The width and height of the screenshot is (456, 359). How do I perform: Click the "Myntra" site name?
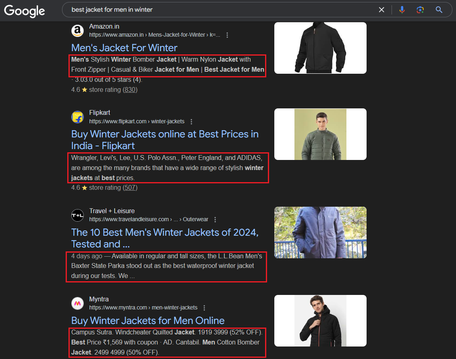pyautogui.click(x=99, y=299)
